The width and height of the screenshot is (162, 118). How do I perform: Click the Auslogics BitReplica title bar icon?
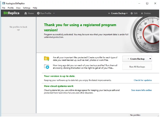[x=4, y=3]
